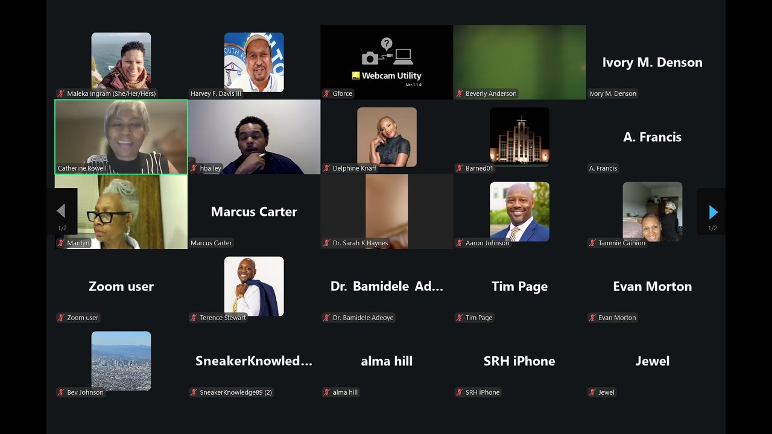Click muted mic icon beside Beverly Anderson
The width and height of the screenshot is (772, 434).
coord(460,93)
